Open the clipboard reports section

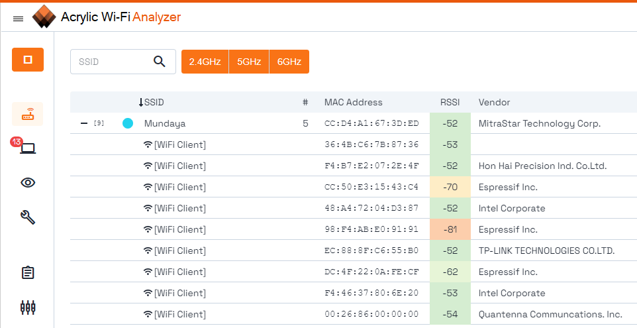click(x=28, y=272)
